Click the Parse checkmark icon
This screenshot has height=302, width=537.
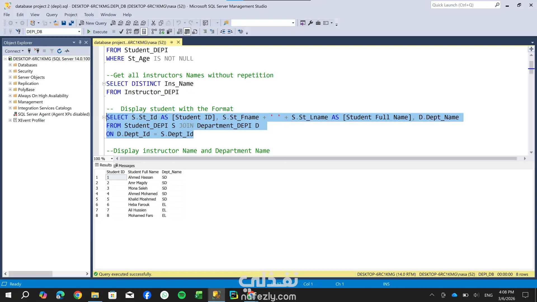[x=121, y=32]
